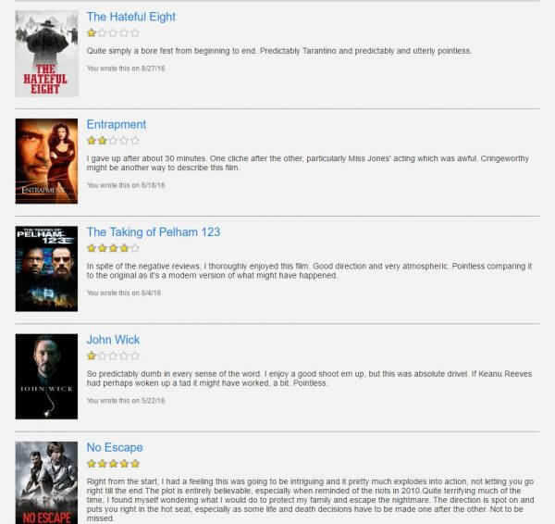Click first star of No Escape rating
The height and width of the screenshot is (524, 555).
[x=92, y=464]
